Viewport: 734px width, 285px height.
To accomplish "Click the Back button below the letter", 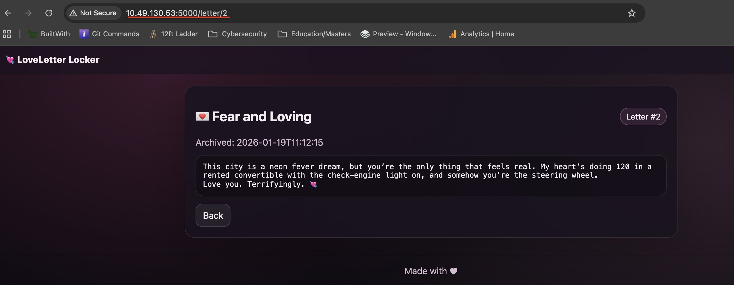I will (x=213, y=215).
